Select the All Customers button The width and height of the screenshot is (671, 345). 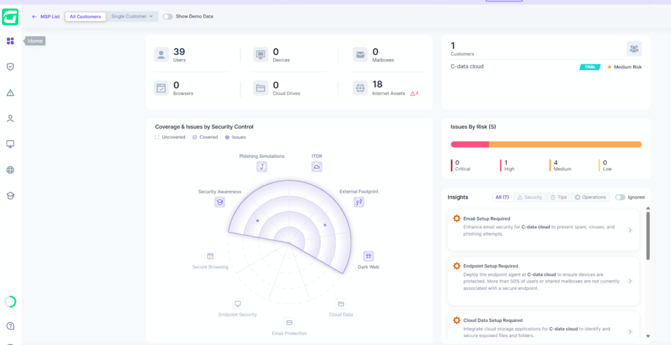click(86, 16)
